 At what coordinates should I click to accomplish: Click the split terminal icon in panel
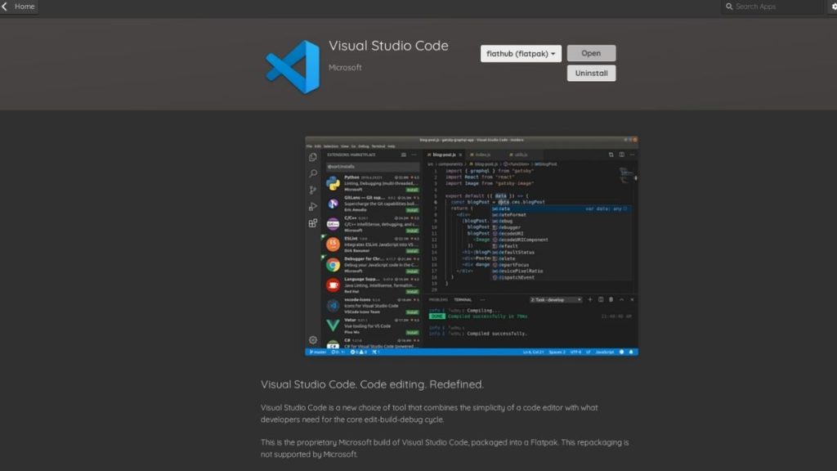[602, 299]
